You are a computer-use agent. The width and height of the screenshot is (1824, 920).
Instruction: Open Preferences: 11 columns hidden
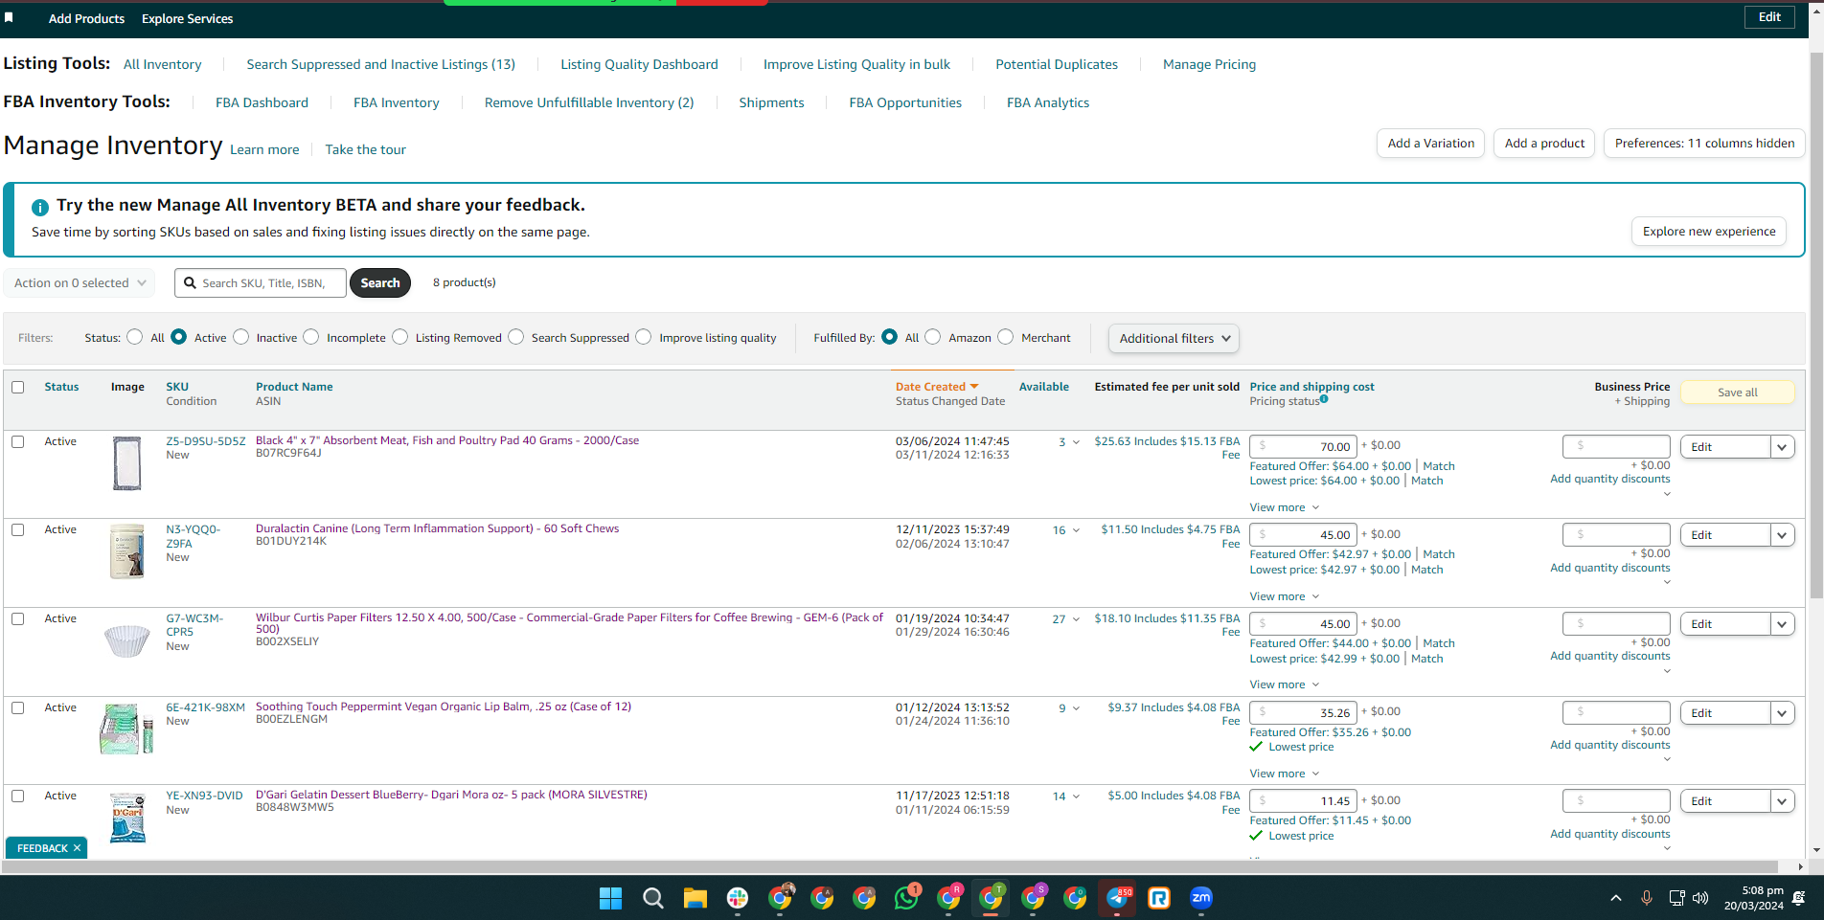click(1704, 144)
